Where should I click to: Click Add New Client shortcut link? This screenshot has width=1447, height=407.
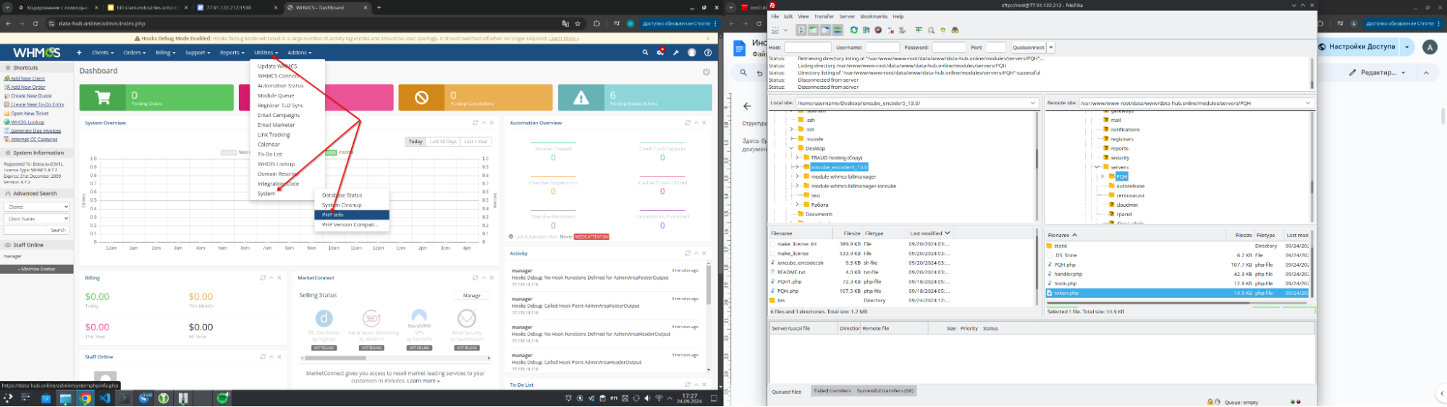(28, 78)
